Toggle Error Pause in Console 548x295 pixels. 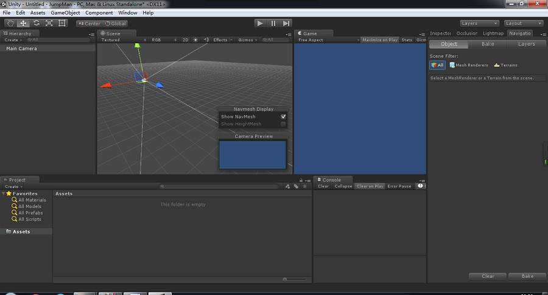[399, 186]
